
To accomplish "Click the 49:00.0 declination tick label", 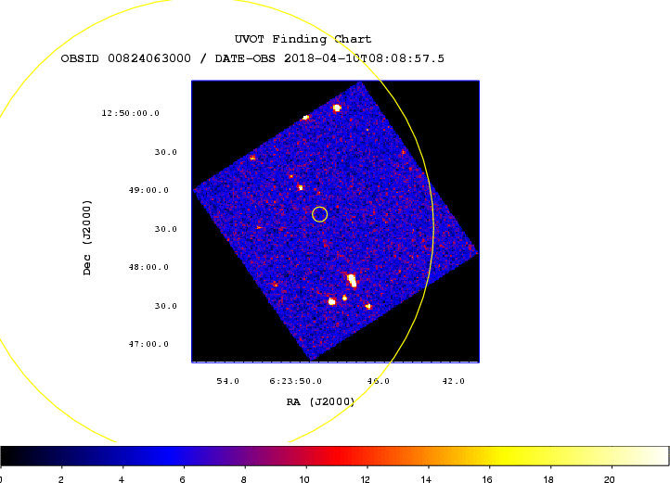I will coord(148,190).
